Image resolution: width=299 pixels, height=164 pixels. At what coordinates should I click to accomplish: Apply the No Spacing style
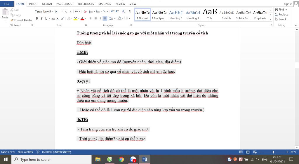159,15
